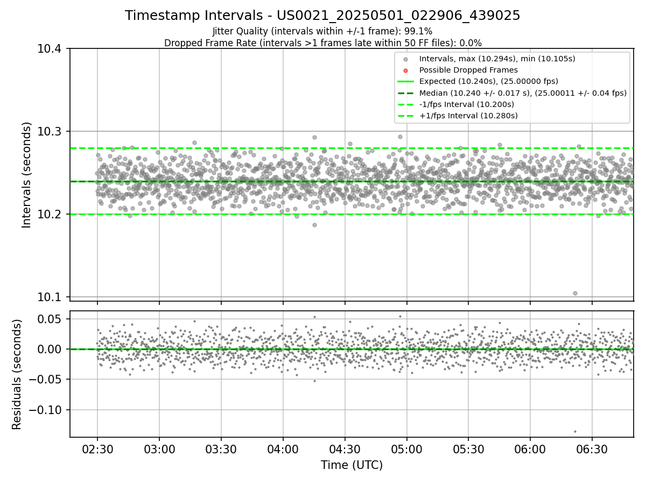
Task: Click the lowest outlier point in the residuals plot
Action: 575,431
